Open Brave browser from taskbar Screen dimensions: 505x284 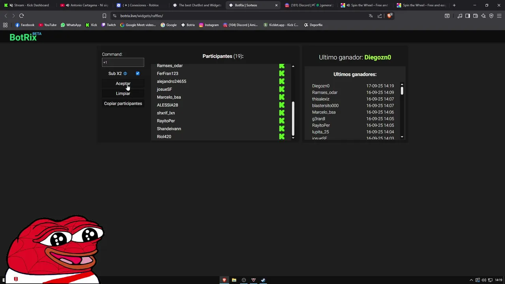(x=224, y=280)
